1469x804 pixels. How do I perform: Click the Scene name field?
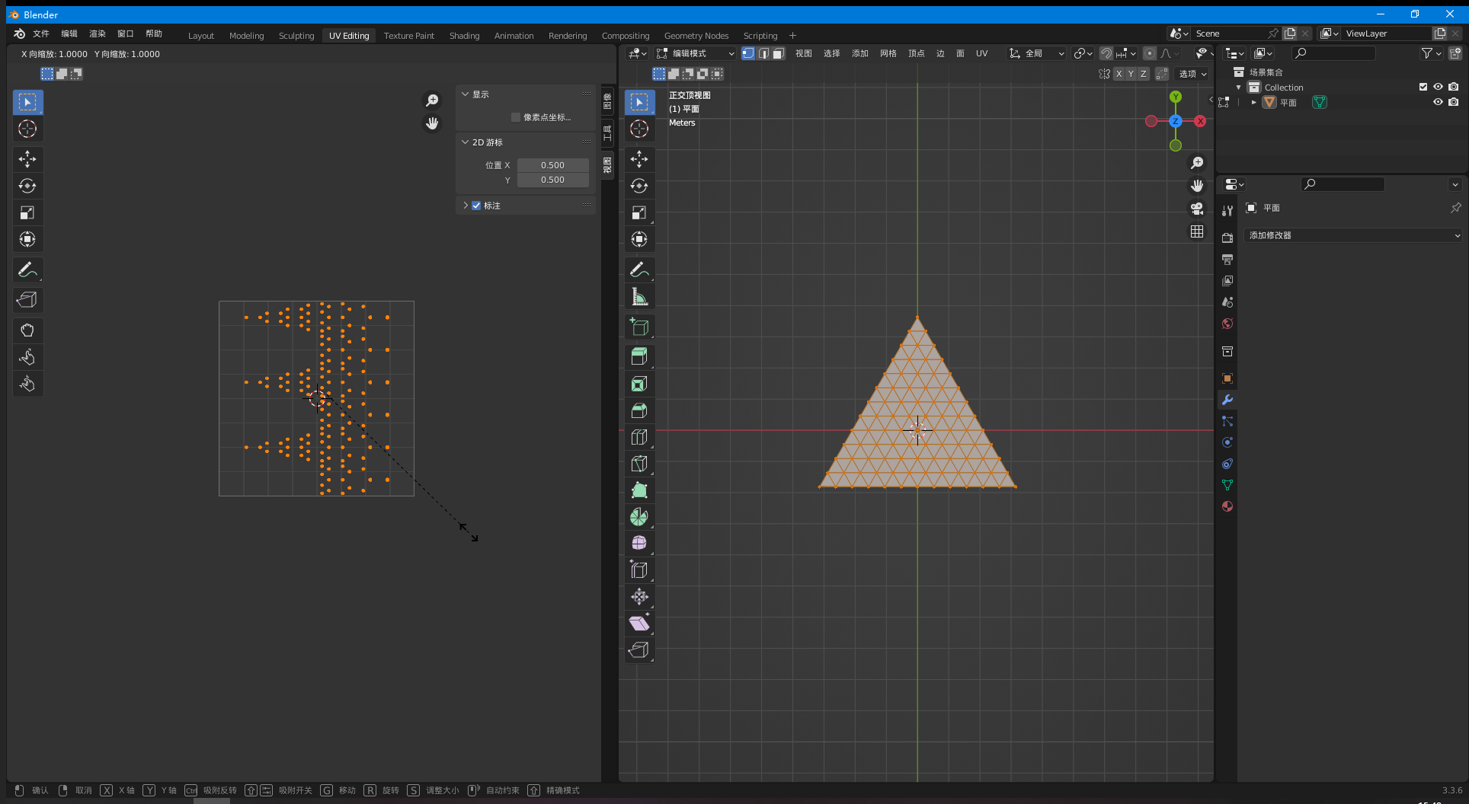pyautogui.click(x=1228, y=33)
